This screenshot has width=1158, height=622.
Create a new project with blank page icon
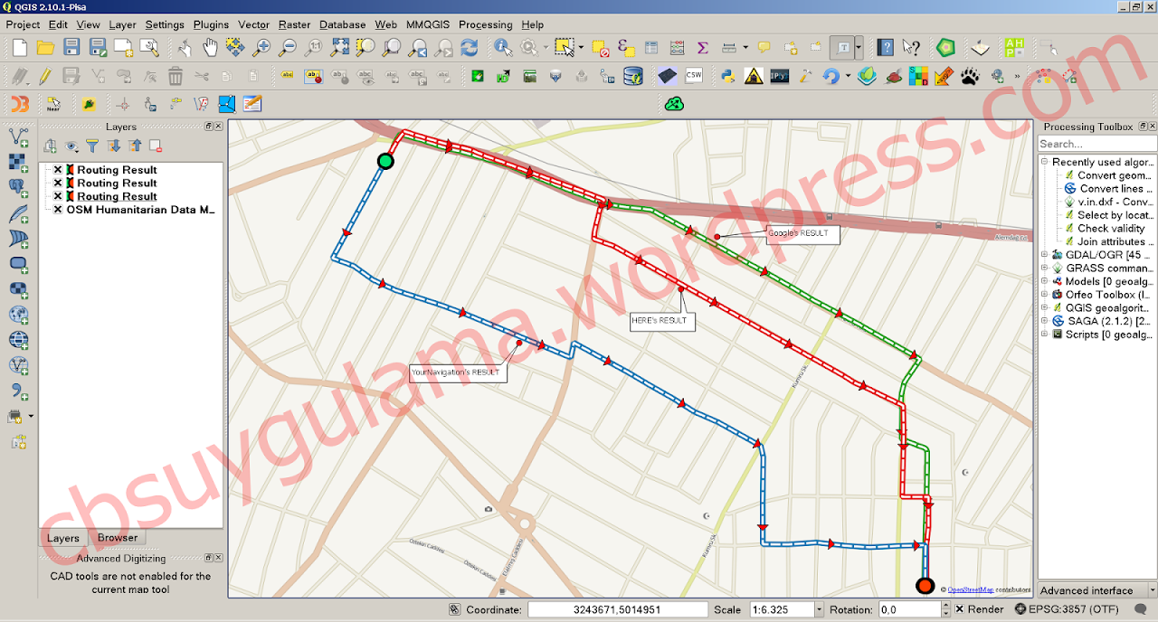tap(20, 47)
